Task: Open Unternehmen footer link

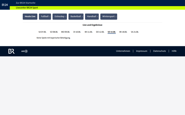Action: pyautogui.click(x=123, y=51)
